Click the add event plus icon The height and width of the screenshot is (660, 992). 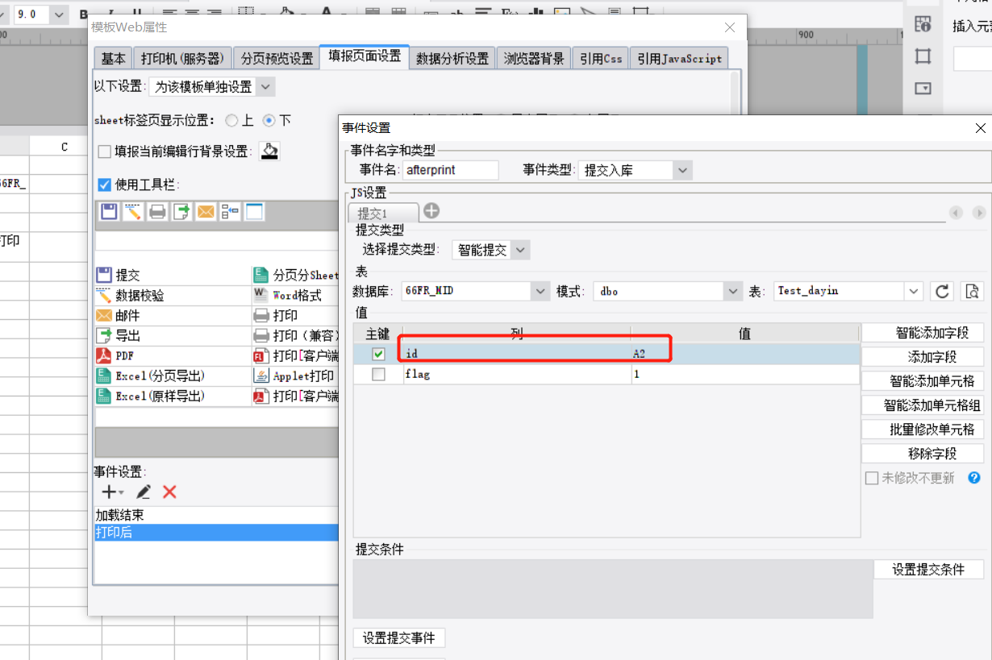tap(108, 492)
